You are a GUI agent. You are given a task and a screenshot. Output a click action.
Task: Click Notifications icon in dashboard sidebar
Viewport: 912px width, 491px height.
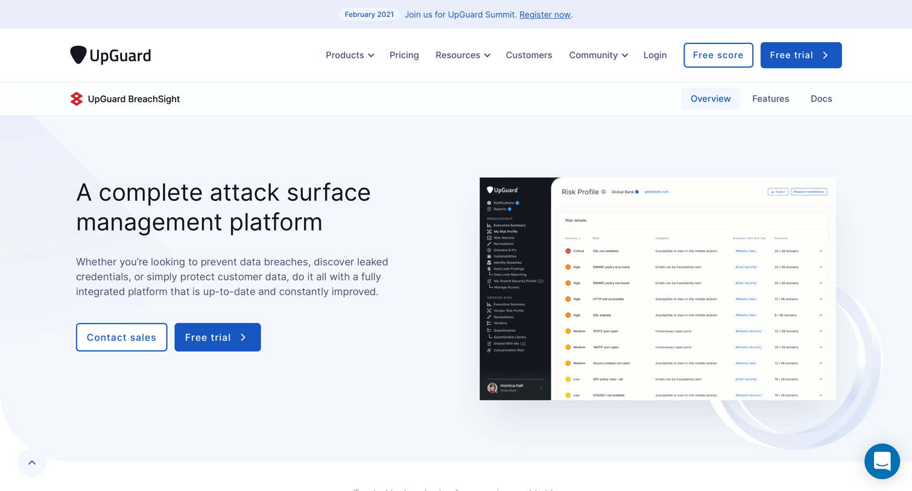click(489, 203)
